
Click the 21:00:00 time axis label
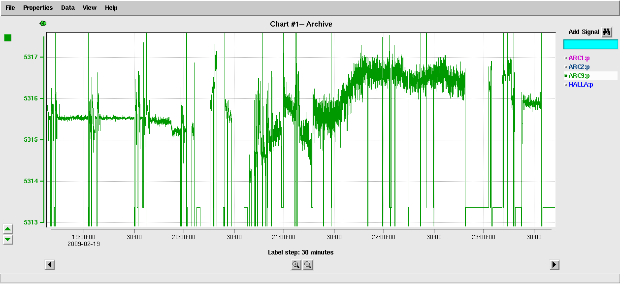284,237
